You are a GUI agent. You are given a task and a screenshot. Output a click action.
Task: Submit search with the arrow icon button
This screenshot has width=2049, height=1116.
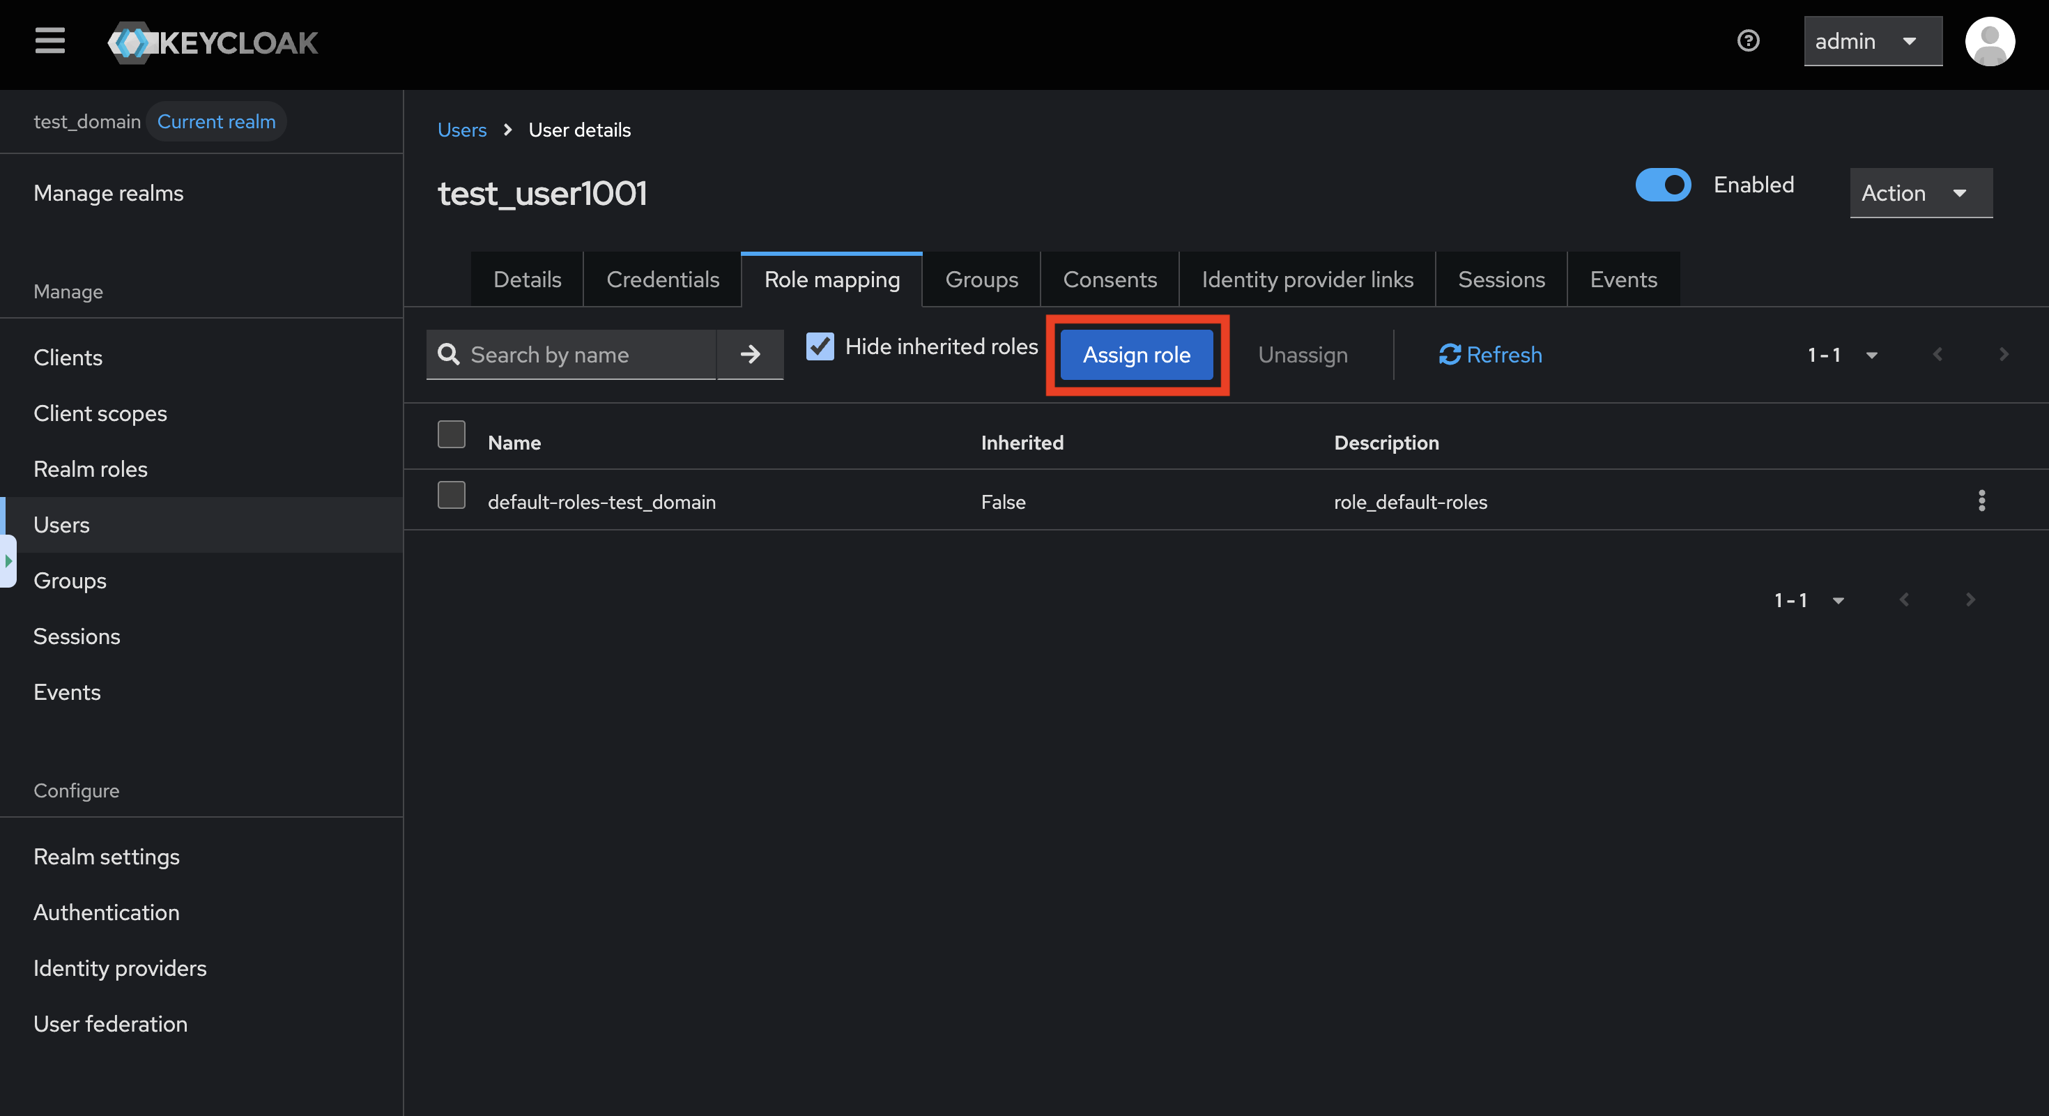click(x=749, y=355)
